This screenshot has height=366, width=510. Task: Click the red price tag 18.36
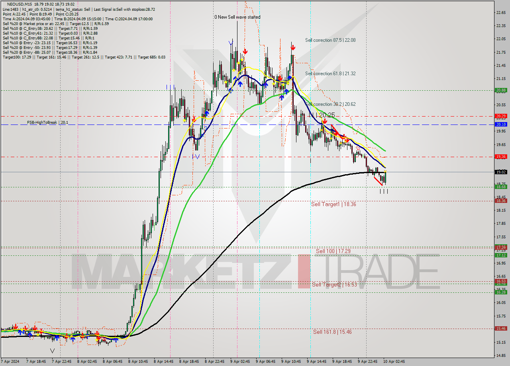(501, 201)
